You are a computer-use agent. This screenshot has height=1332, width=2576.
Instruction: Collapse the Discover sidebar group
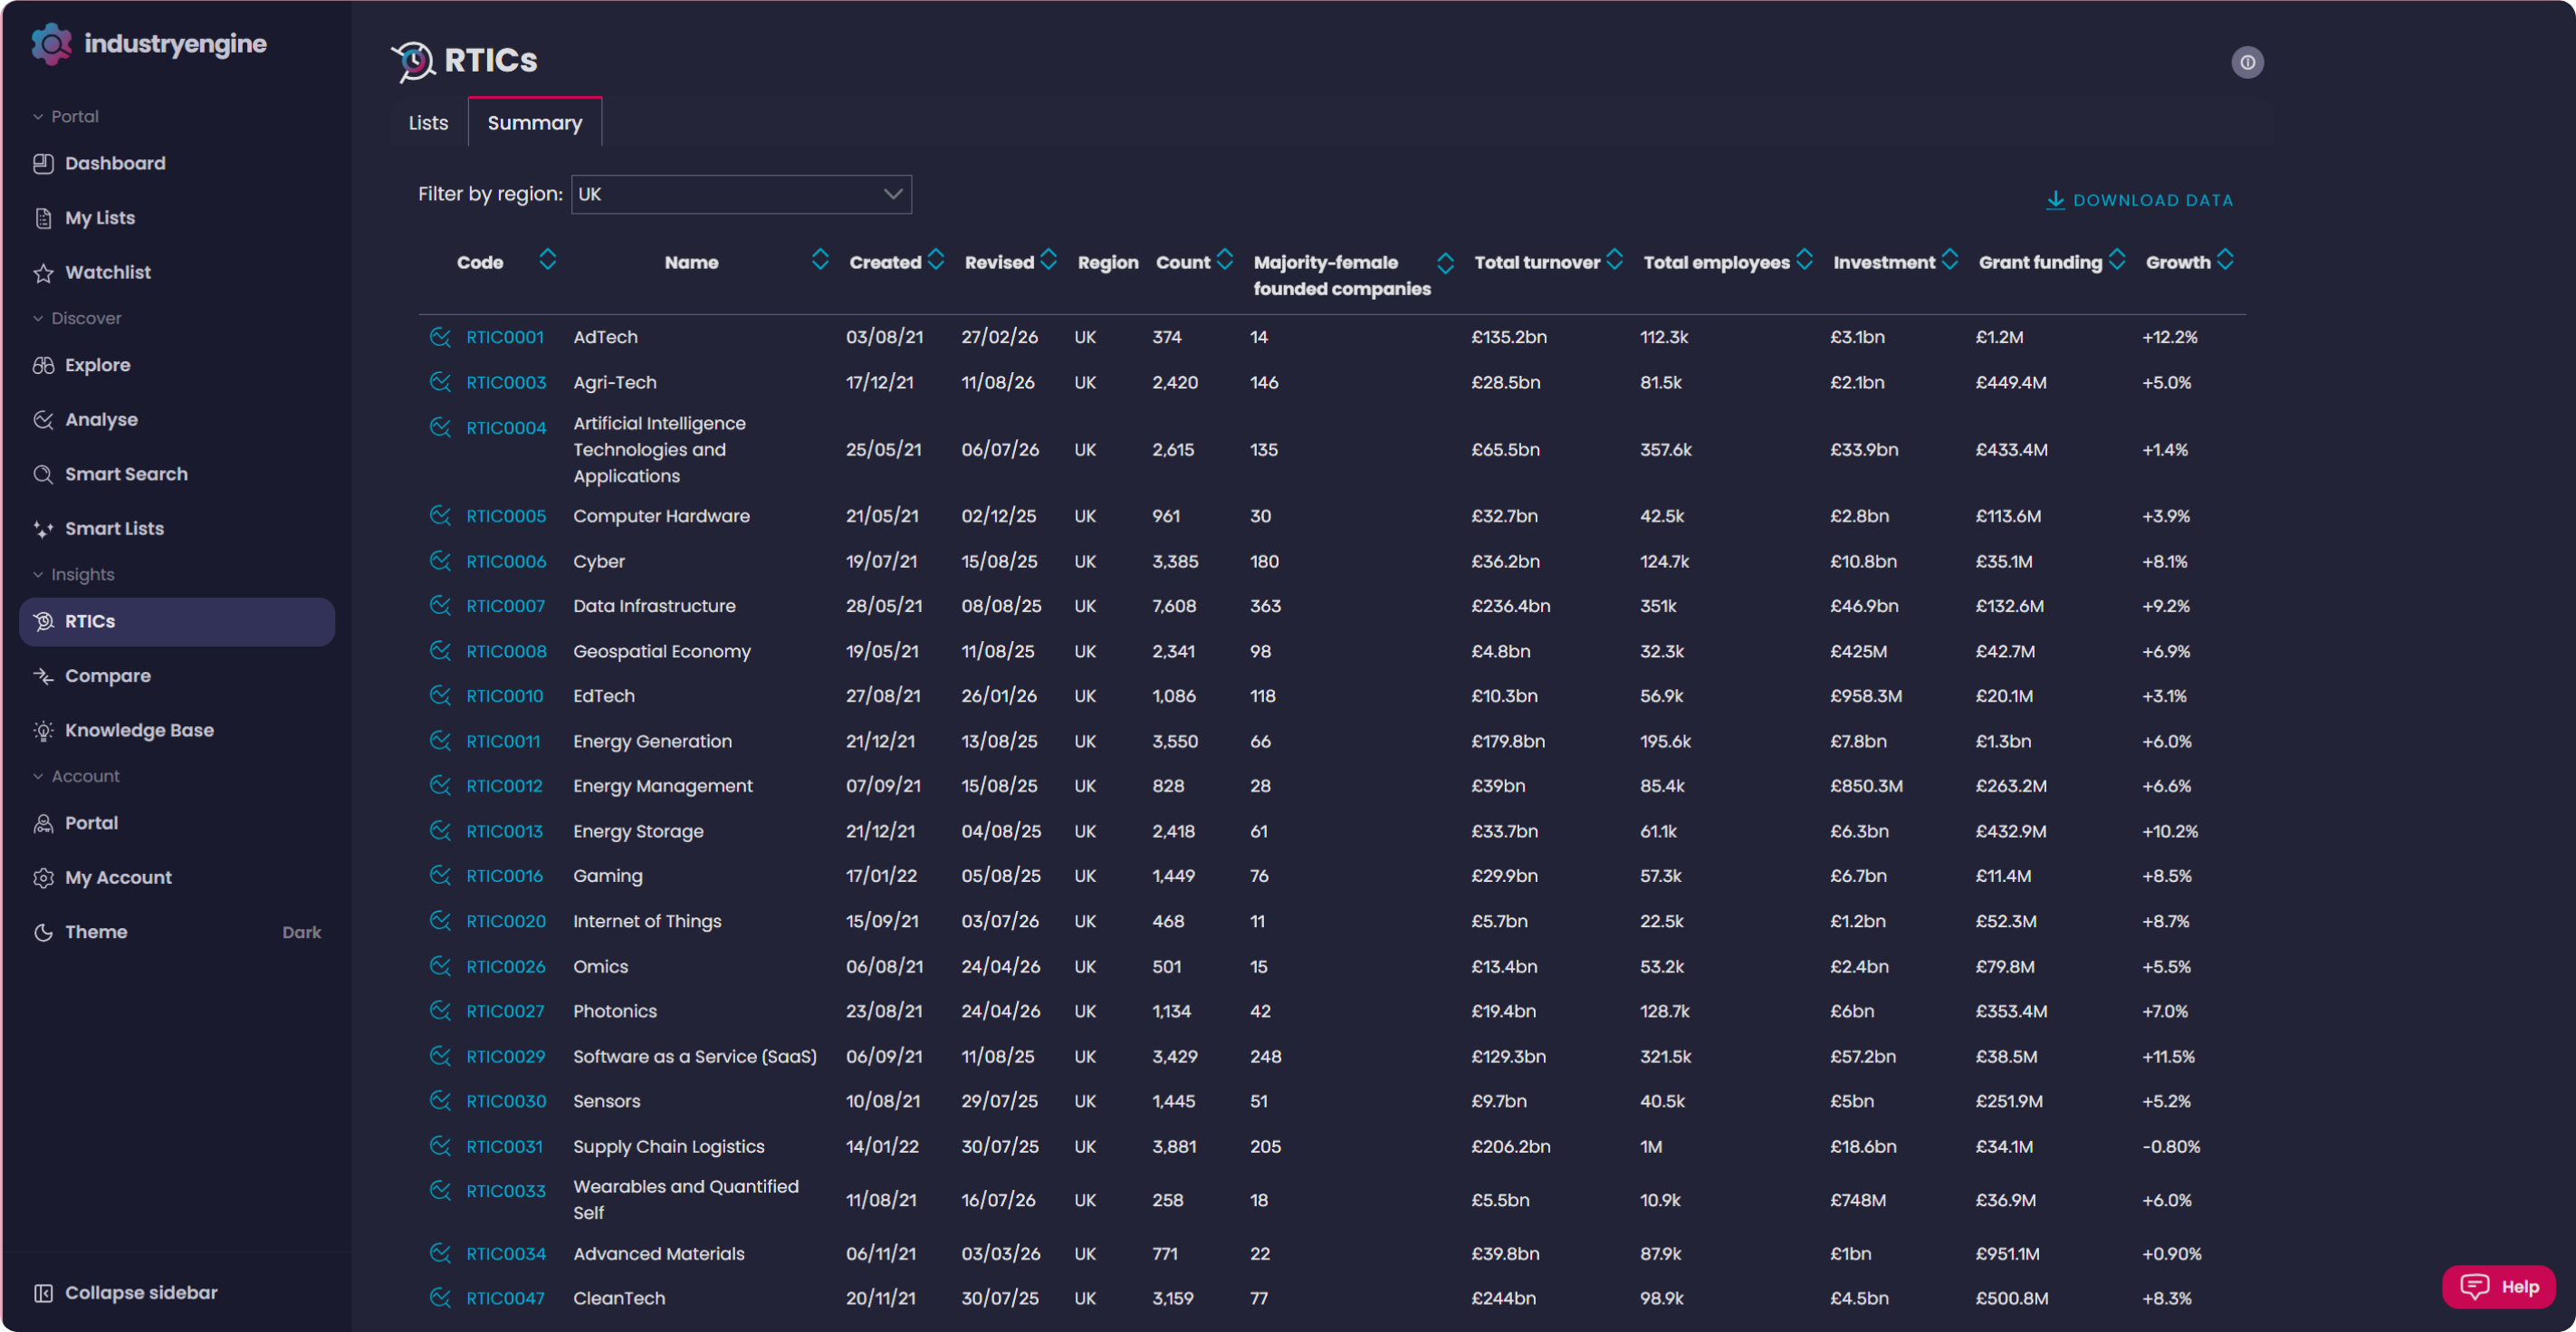pos(77,318)
